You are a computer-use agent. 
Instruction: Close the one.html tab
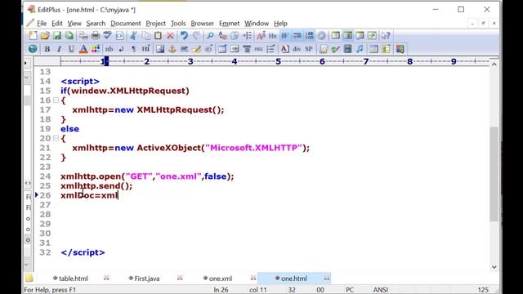327,278
